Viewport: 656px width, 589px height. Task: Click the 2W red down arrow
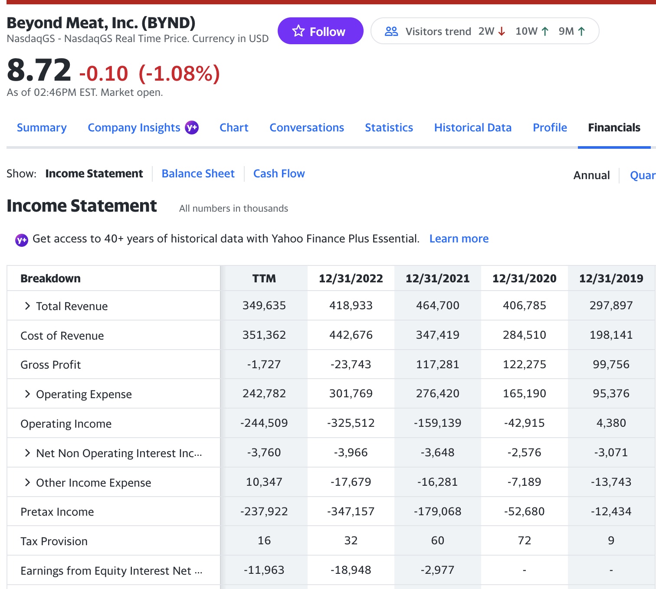point(502,31)
